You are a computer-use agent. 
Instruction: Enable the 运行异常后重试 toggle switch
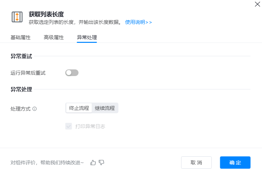pos(72,73)
